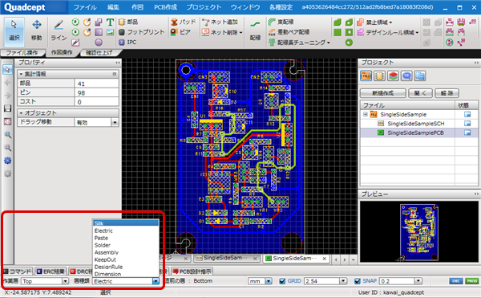Click the horizontal dimension icon at ribbon right
The width and height of the screenshot is (481, 298).
[x=449, y=22]
